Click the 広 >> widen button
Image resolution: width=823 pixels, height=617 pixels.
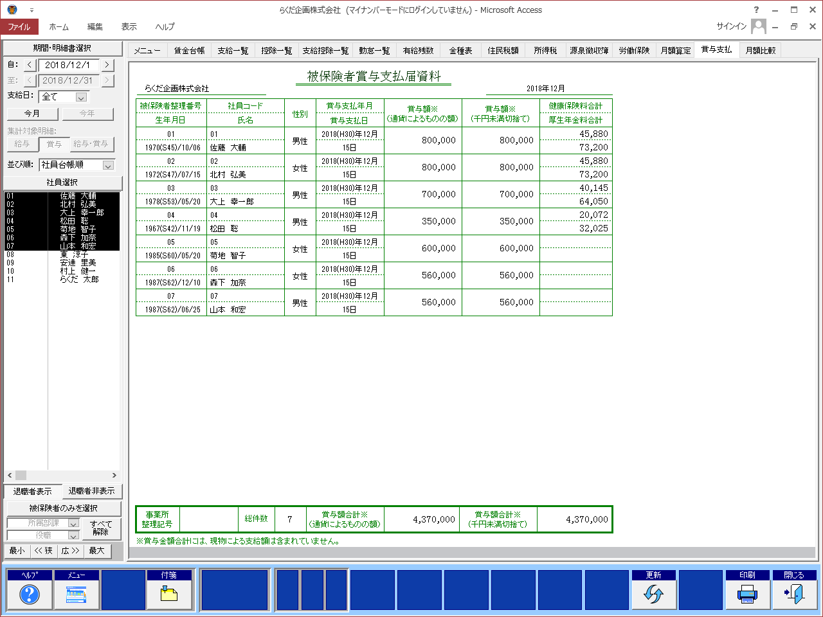pyautogui.click(x=71, y=551)
